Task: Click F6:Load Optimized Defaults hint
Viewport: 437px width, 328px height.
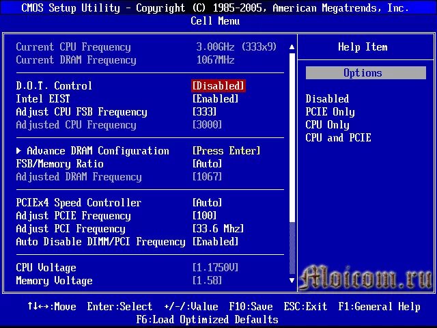Action: coord(208,319)
